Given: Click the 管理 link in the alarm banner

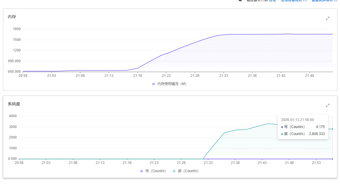Looking at the screenshot, I should (273, 0).
